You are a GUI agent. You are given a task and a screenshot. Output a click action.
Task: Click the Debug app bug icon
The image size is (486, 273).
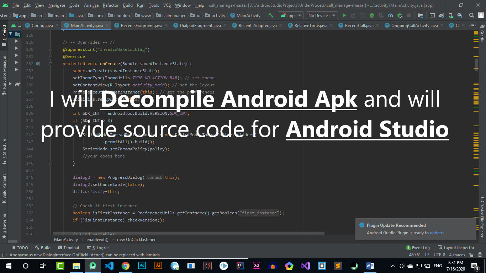372,15
